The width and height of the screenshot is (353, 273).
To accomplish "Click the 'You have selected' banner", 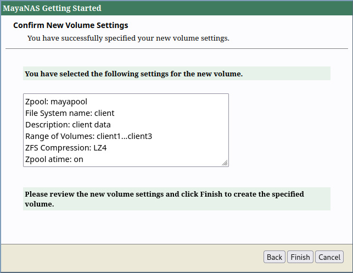I will 176,74.
